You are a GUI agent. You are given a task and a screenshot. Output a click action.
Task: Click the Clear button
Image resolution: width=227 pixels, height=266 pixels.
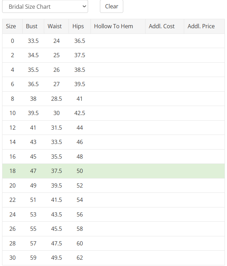[111, 7]
